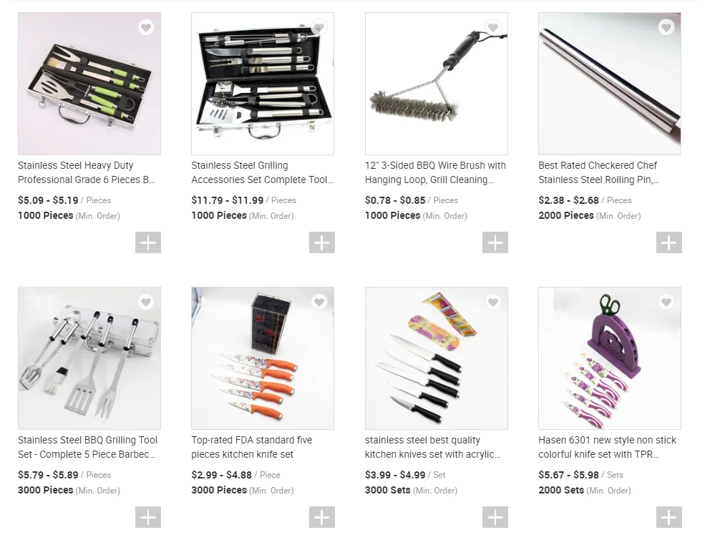The width and height of the screenshot is (725, 550).
Task: Add the $0.78 - $0.85 wire brush via plus
Action: 495,242
